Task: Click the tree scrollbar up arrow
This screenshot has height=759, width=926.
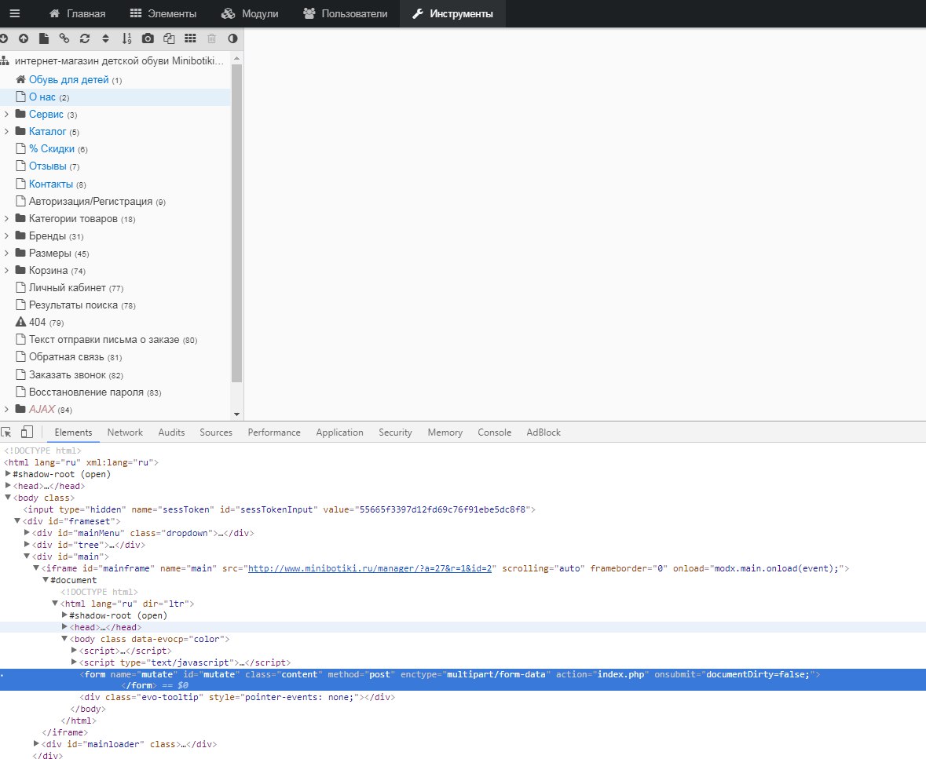Action: tap(237, 58)
